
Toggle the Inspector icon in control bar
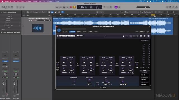pyautogui.click(x=6, y=7)
